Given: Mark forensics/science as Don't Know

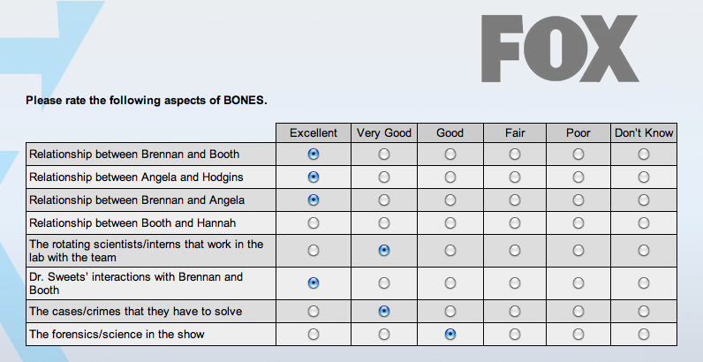Looking at the screenshot, I should pyautogui.click(x=644, y=335).
